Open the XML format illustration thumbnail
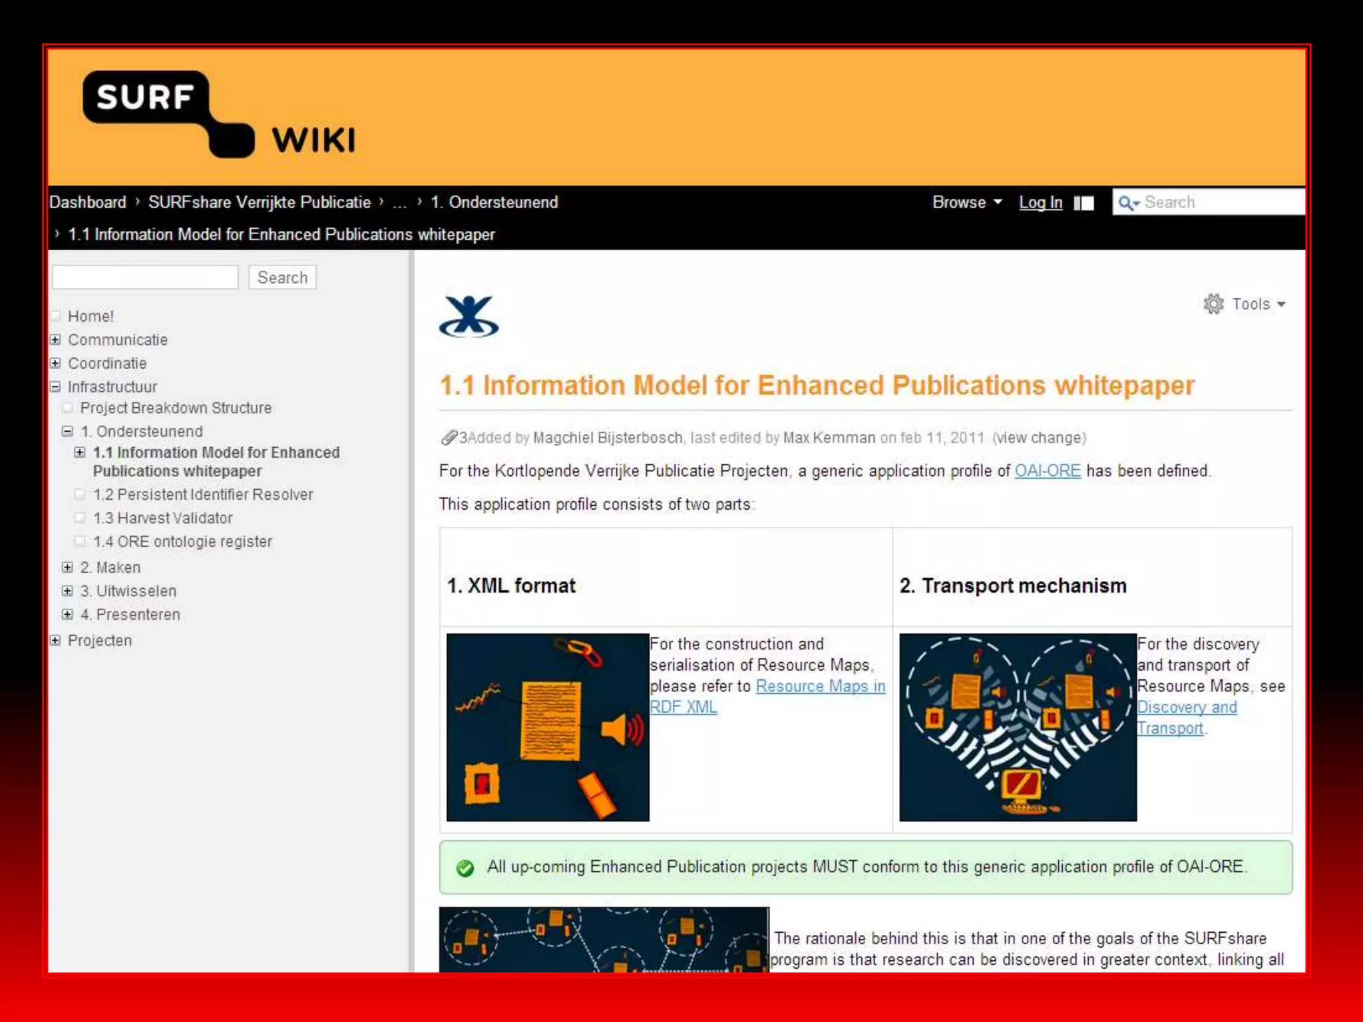This screenshot has width=1363, height=1022. (548, 727)
